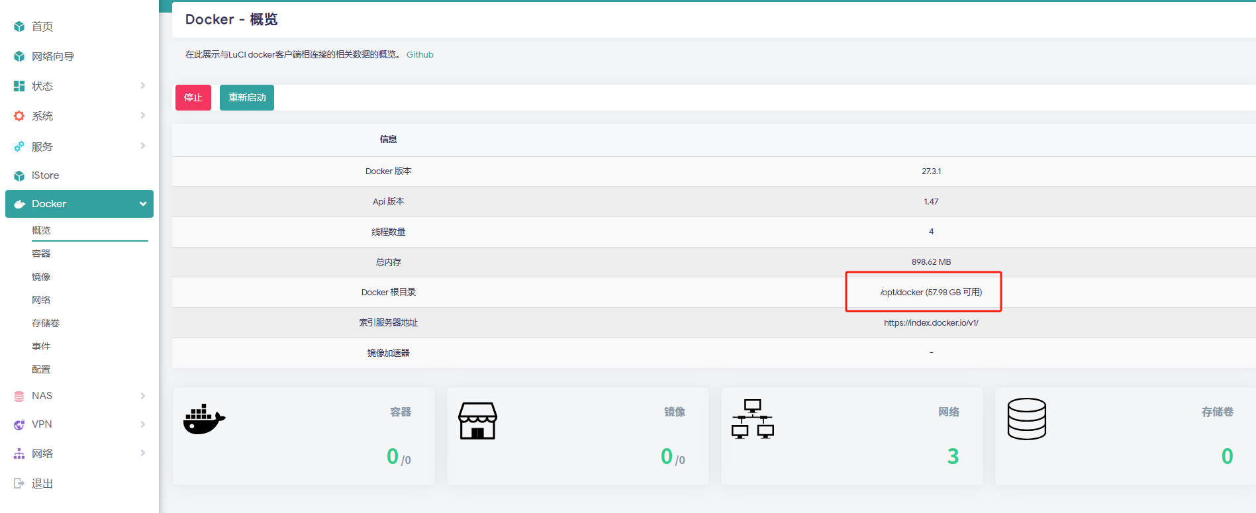Click the https://index.docker.io/v1/ address

[x=931, y=323]
